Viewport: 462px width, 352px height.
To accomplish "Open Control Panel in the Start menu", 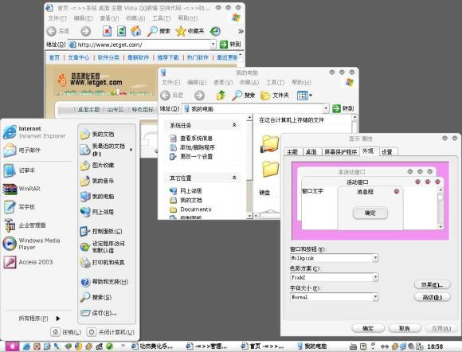I will point(101,231).
